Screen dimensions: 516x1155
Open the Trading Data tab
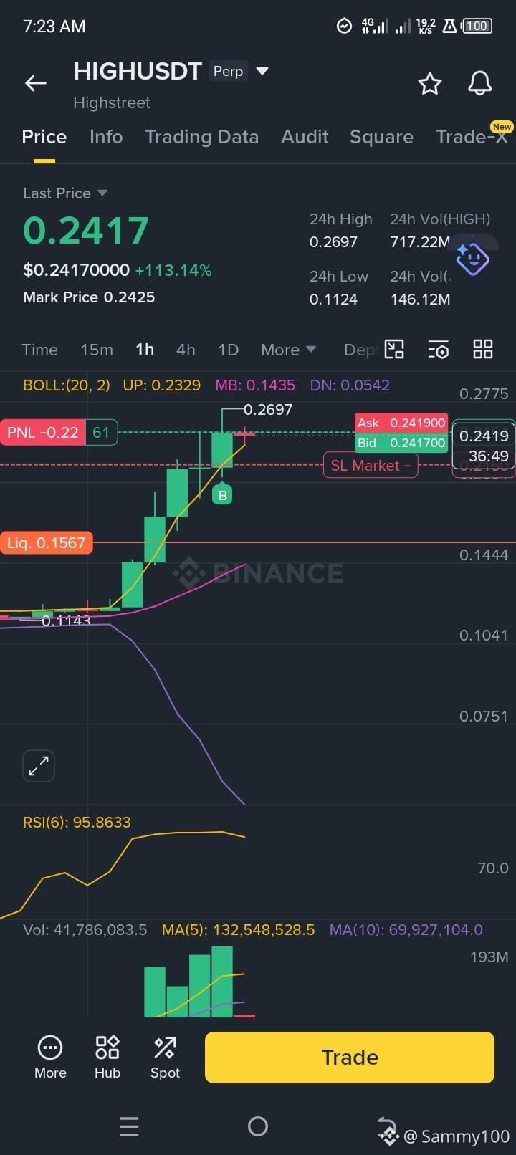202,137
